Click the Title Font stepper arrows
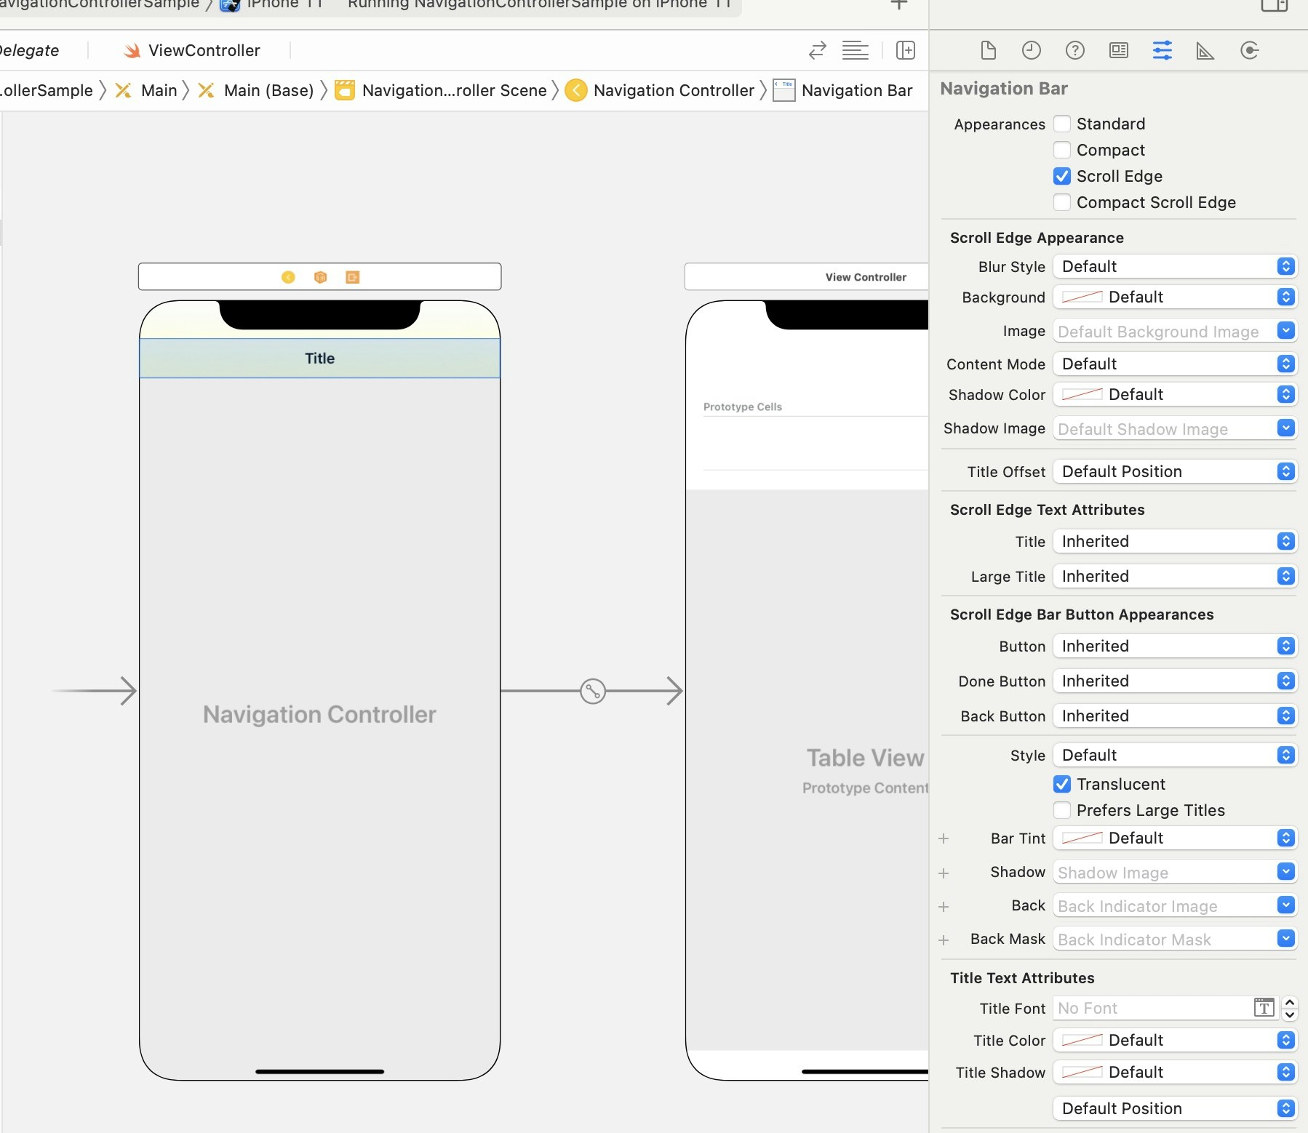Screen dimensions: 1308x1133 (1290, 1008)
